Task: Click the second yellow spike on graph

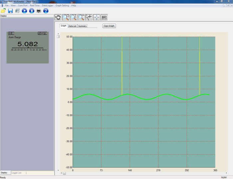Action: (x=200, y=65)
